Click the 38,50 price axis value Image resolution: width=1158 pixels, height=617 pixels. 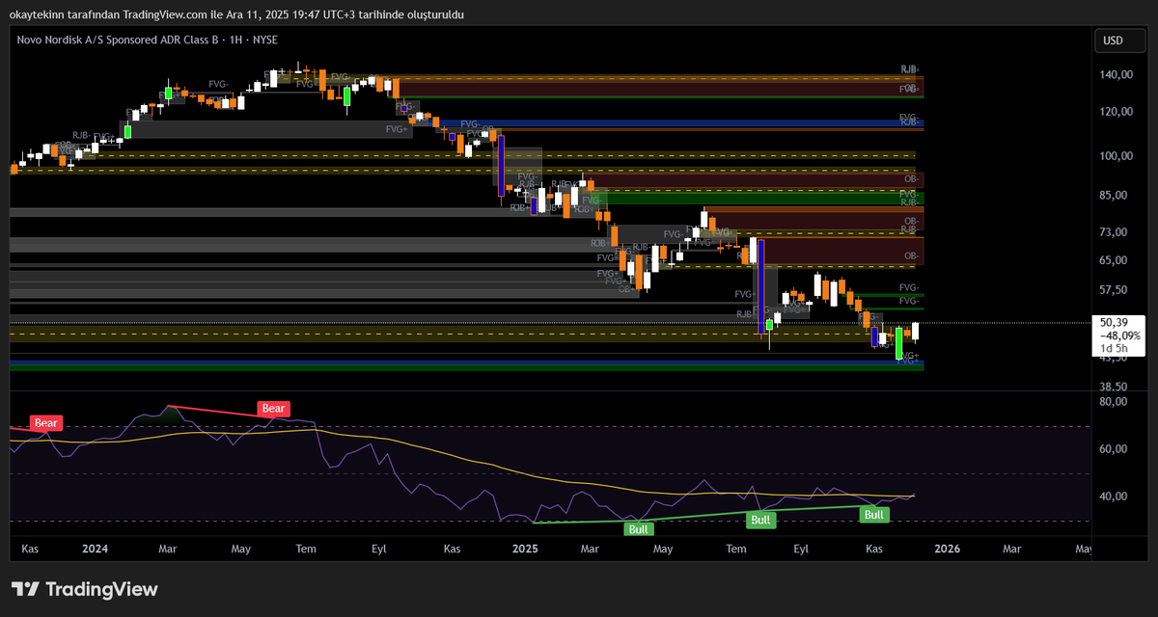click(1114, 385)
